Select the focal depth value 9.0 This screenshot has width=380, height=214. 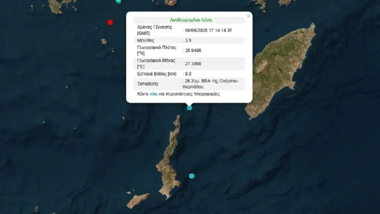[188, 74]
